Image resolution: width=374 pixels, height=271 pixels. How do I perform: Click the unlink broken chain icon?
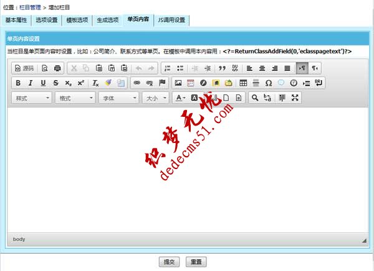tap(150, 83)
